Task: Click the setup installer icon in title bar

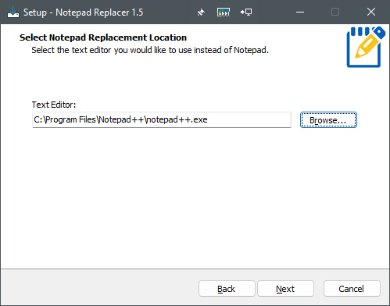Action: click(x=13, y=12)
